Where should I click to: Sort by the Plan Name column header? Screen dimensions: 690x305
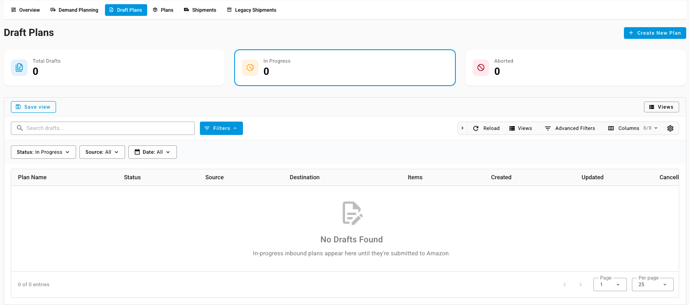[32, 178]
